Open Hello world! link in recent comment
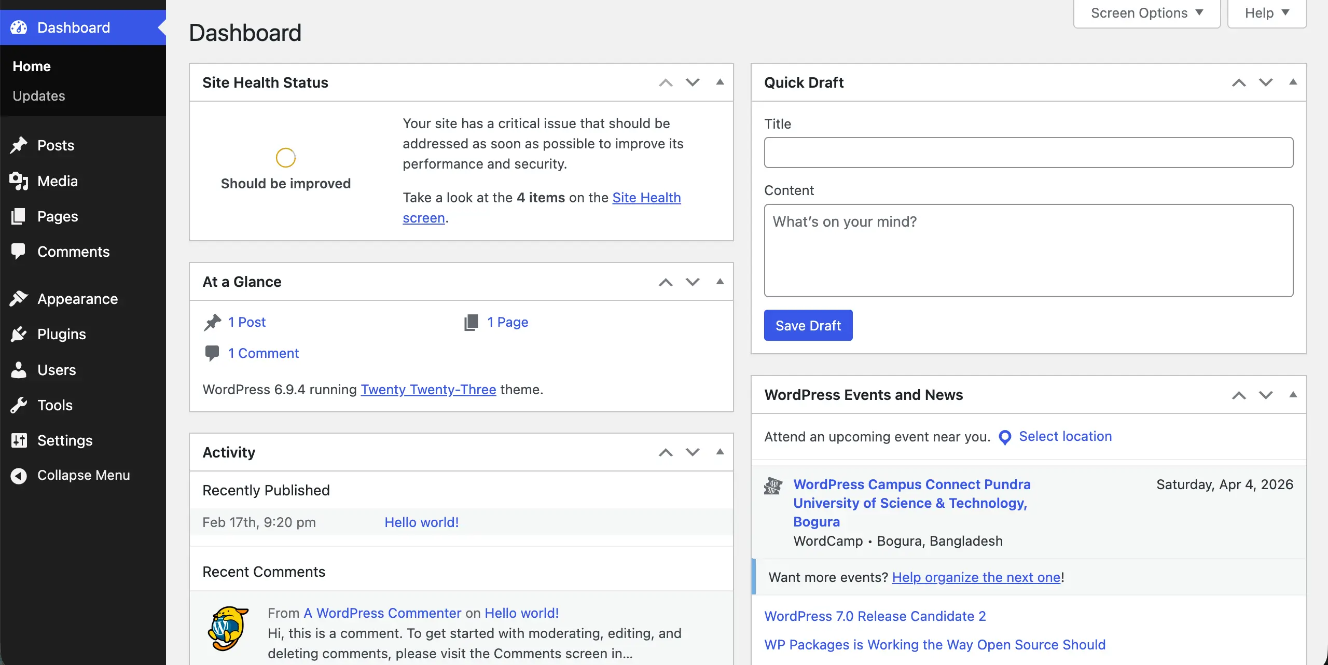The image size is (1328, 665). tap(522, 613)
